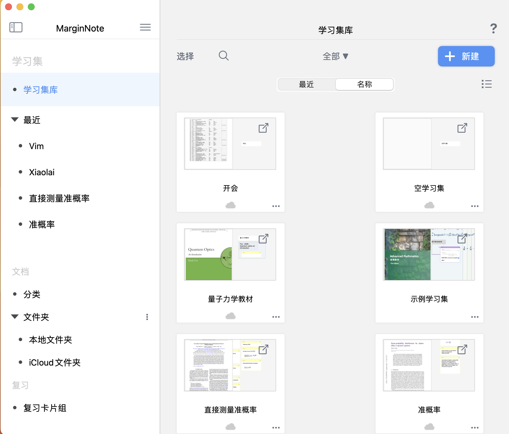Open the Quantum Optics notebook thumbnail
509x434 pixels.
(230, 254)
